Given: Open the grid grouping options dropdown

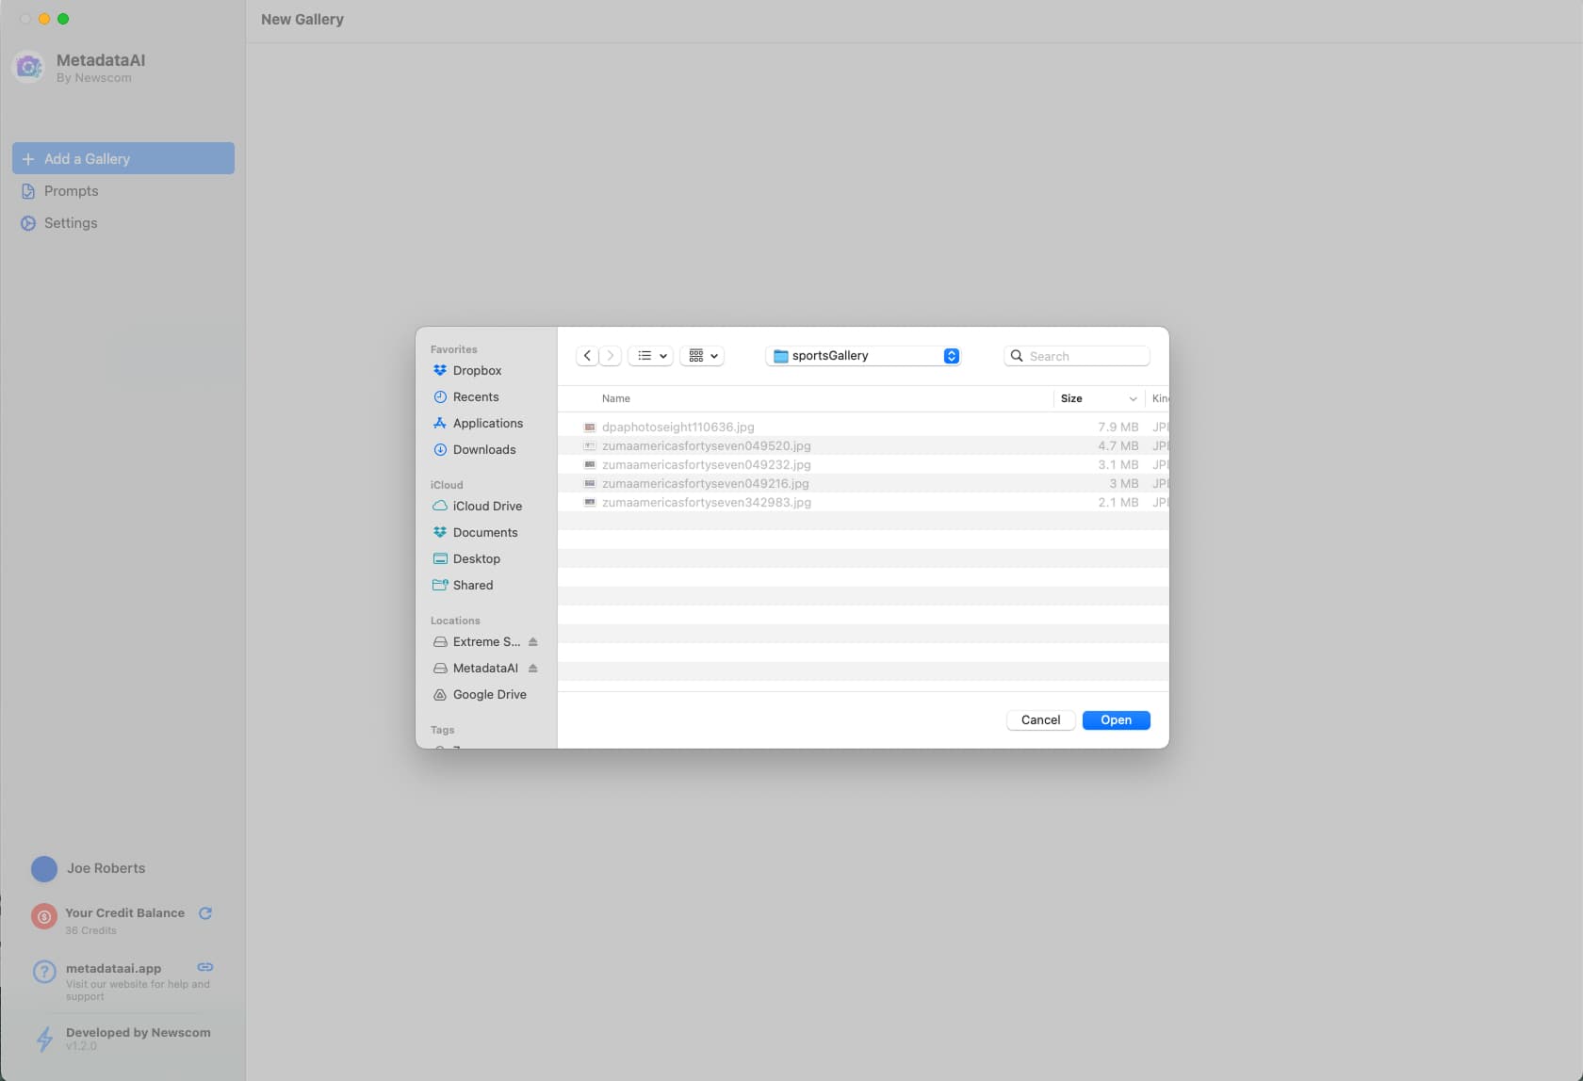Looking at the screenshot, I should pyautogui.click(x=703, y=356).
